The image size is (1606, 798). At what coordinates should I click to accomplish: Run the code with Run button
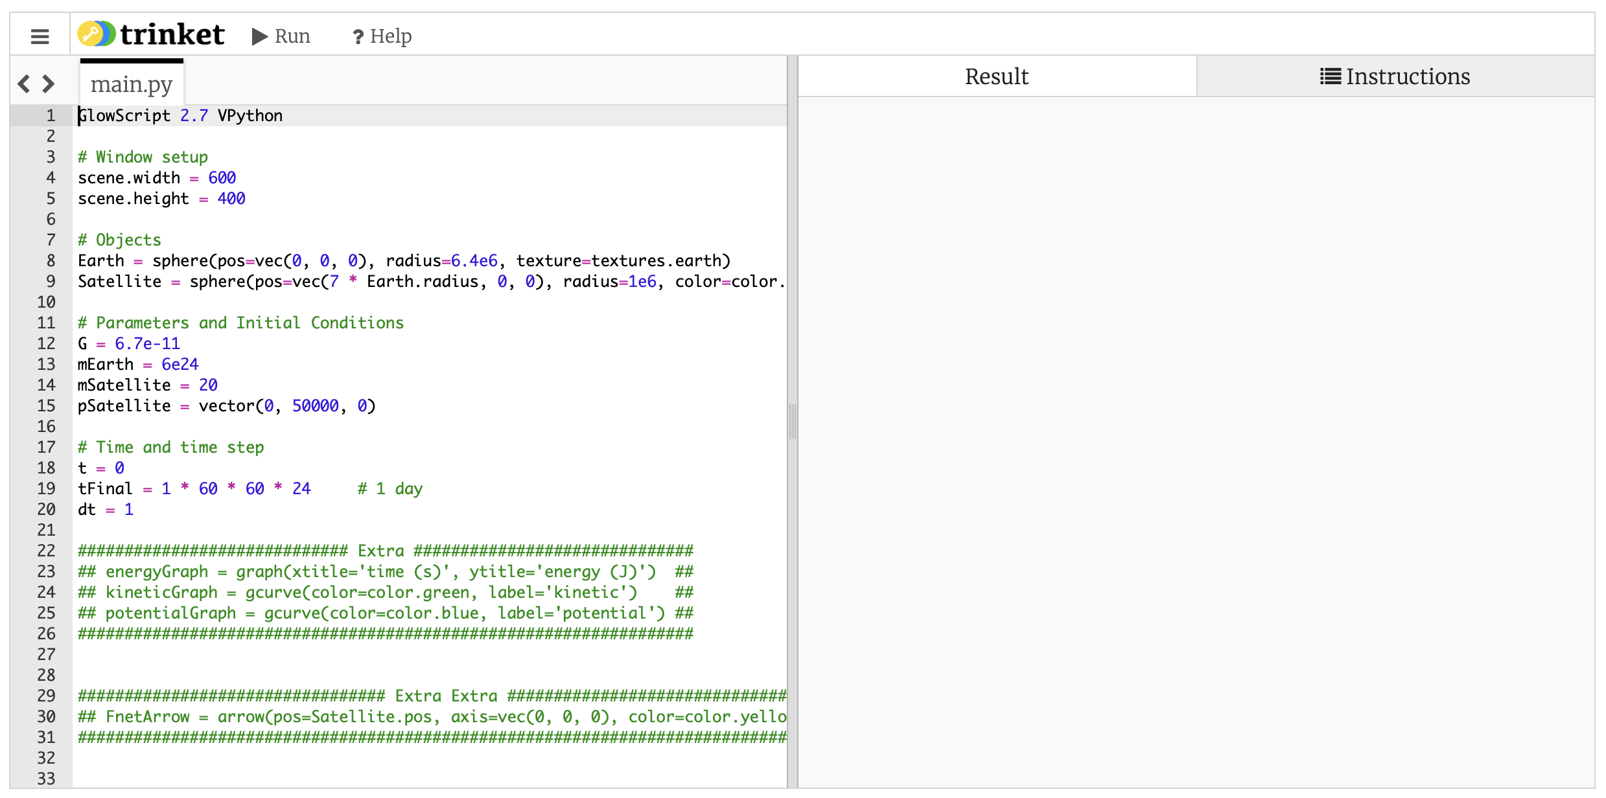281,36
